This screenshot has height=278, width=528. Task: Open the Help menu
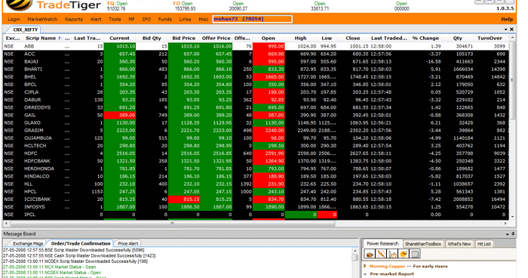[x=507, y=19]
